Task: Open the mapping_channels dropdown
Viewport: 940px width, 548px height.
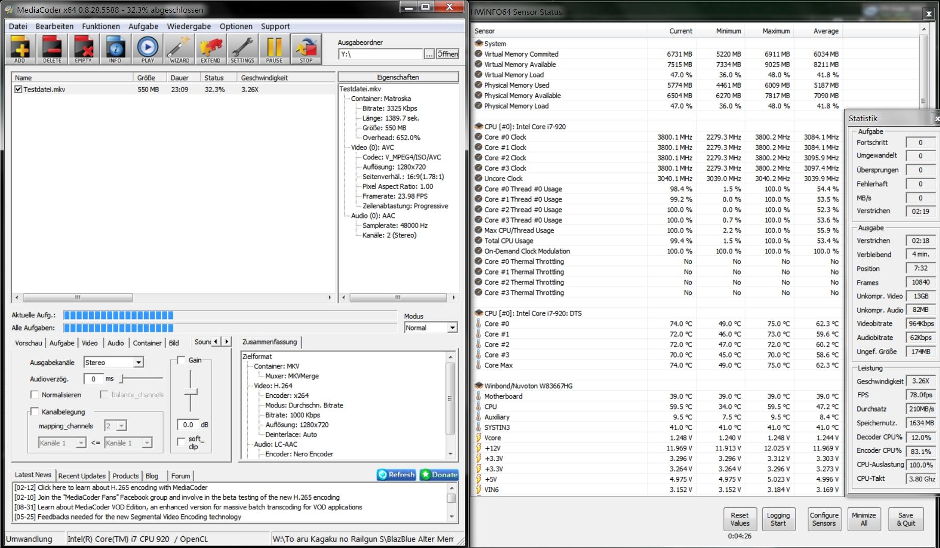Action: [x=116, y=425]
